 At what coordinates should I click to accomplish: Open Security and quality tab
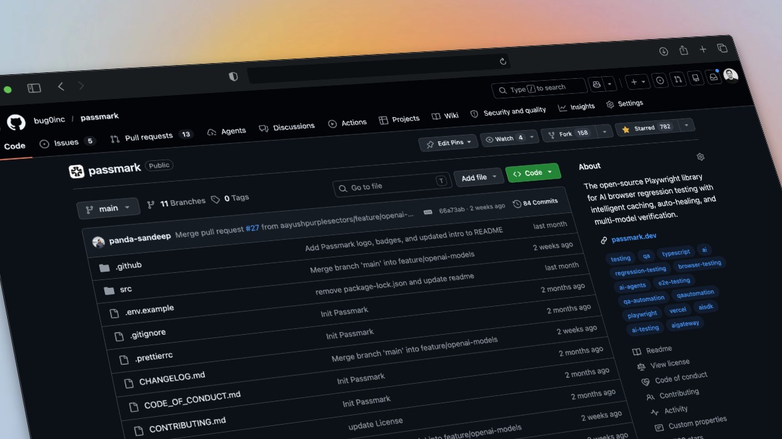[x=508, y=111]
